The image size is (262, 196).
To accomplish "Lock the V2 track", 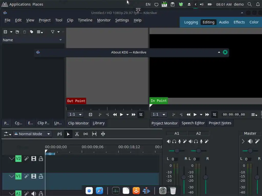I will click(41, 158).
